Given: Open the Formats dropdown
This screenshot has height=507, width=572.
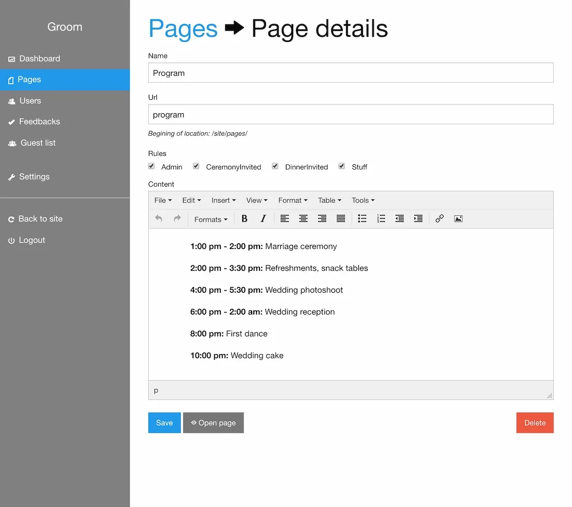Looking at the screenshot, I should tap(211, 219).
